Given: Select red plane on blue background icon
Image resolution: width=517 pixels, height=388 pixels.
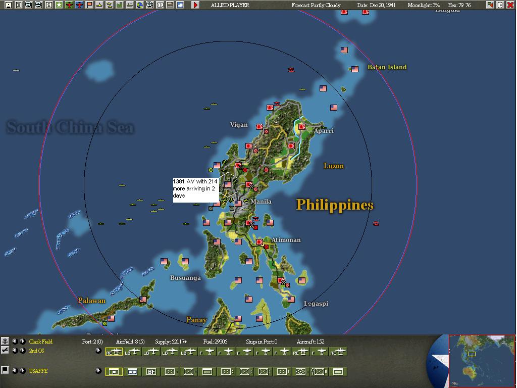Looking at the screenshot, I should click(79, 5).
